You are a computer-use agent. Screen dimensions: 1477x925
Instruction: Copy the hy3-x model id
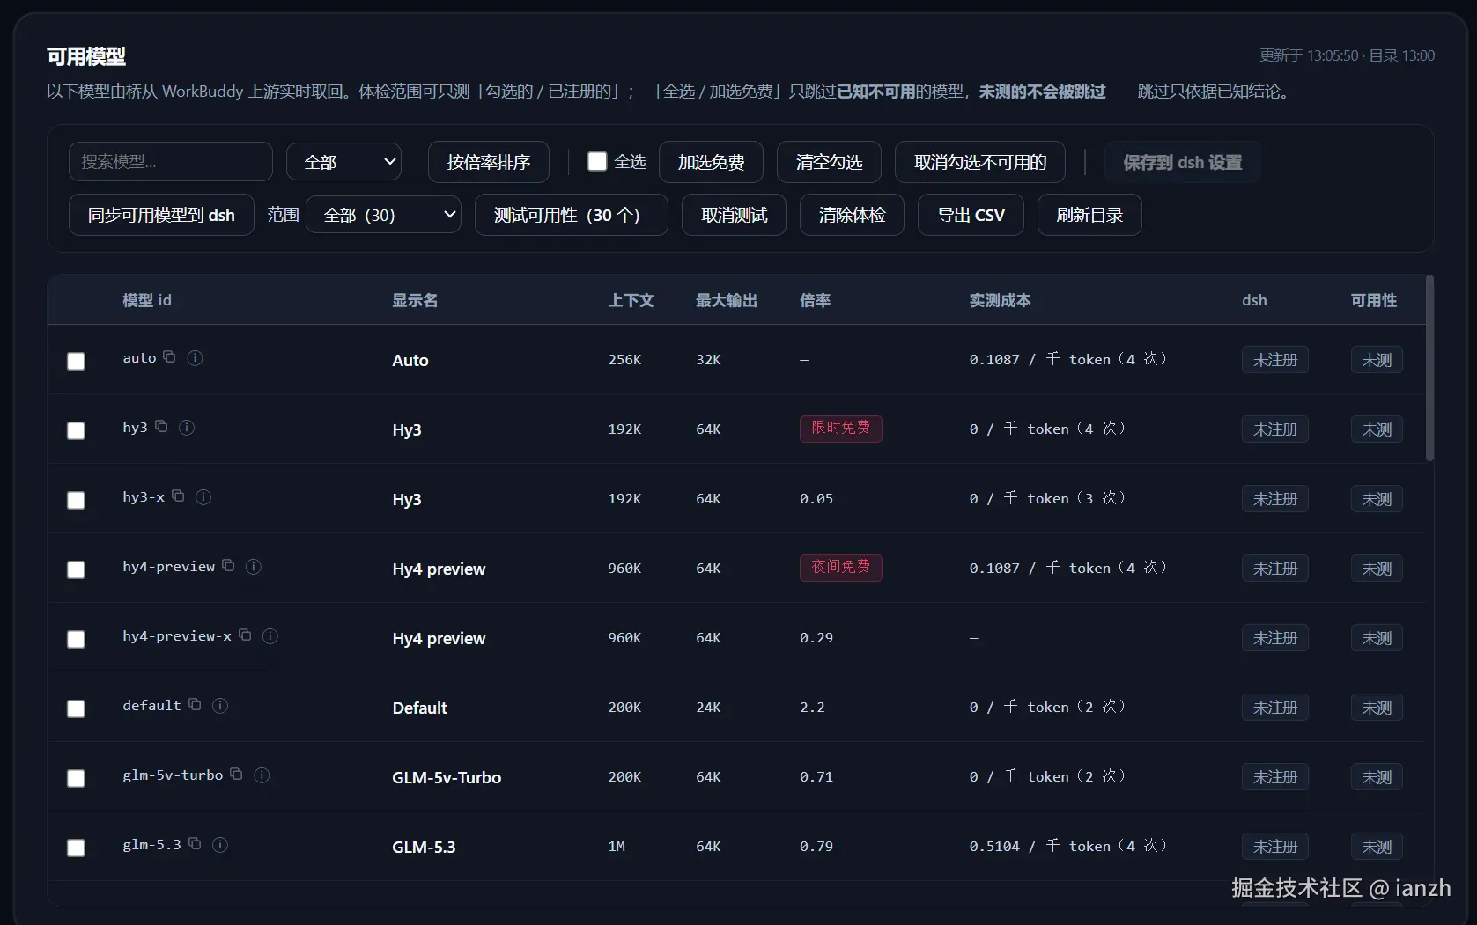[x=178, y=496]
